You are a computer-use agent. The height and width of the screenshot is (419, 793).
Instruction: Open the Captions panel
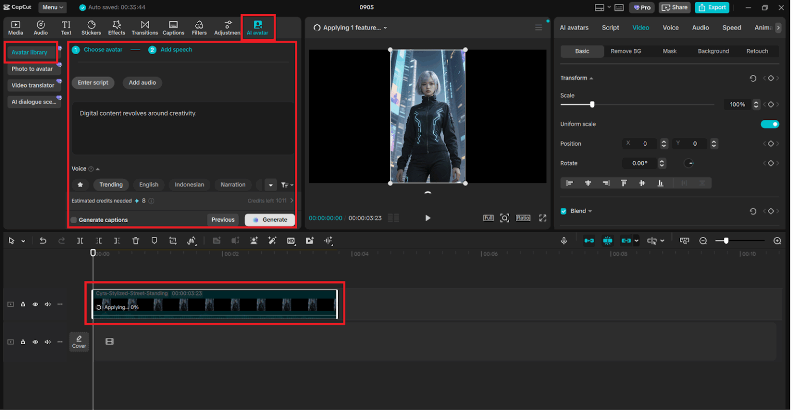coord(173,28)
